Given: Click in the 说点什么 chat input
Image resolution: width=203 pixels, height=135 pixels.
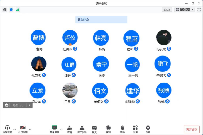Looking at the screenshot, I should coord(18,105).
